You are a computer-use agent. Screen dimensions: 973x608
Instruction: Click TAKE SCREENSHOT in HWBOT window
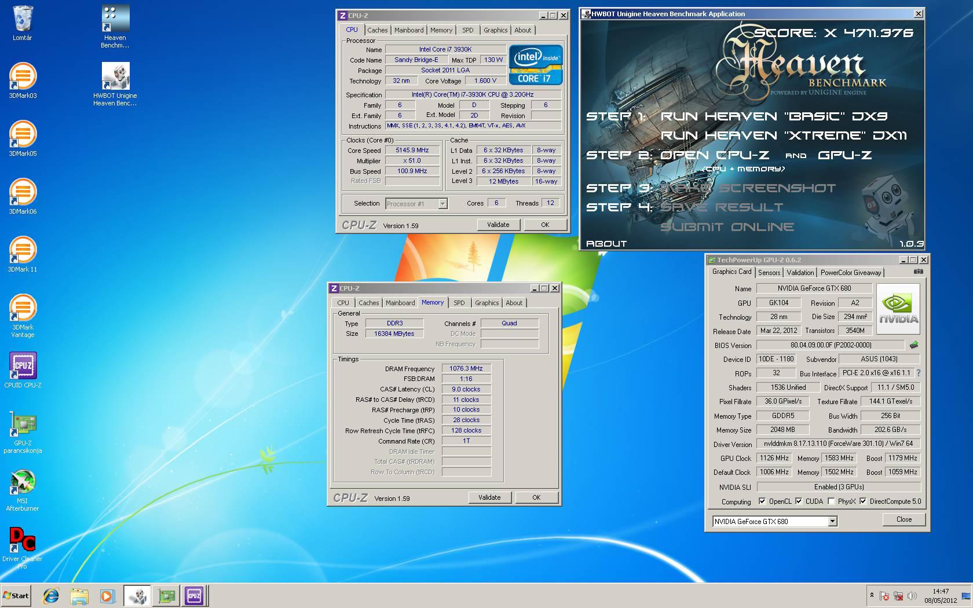[x=748, y=188]
